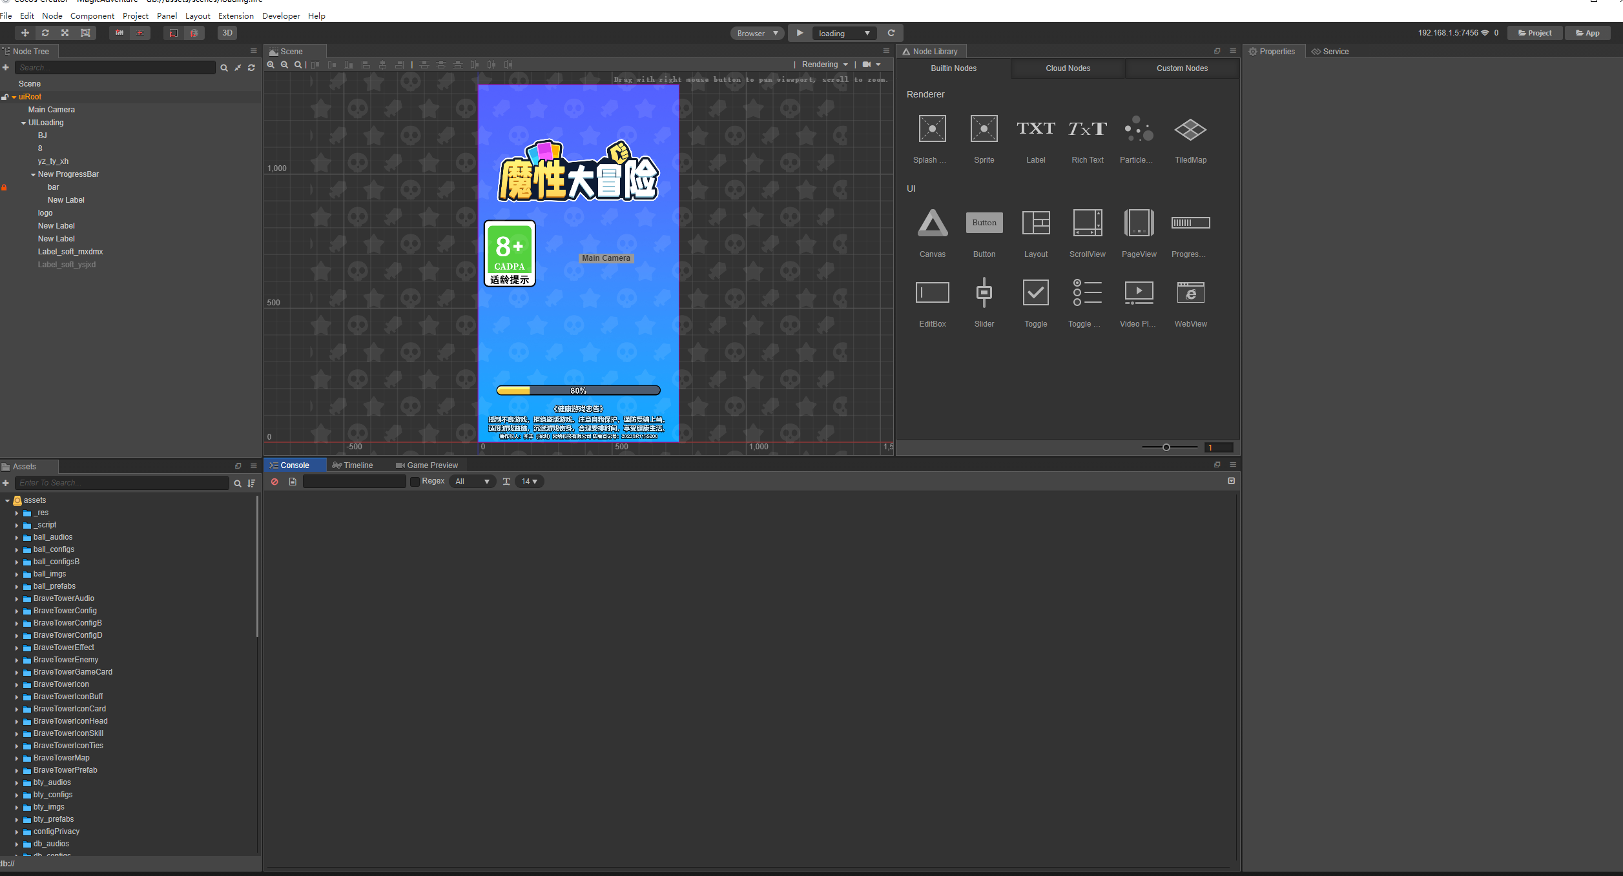The image size is (1623, 876).
Task: Switch to the Custom Nodes tab
Action: [x=1182, y=68]
